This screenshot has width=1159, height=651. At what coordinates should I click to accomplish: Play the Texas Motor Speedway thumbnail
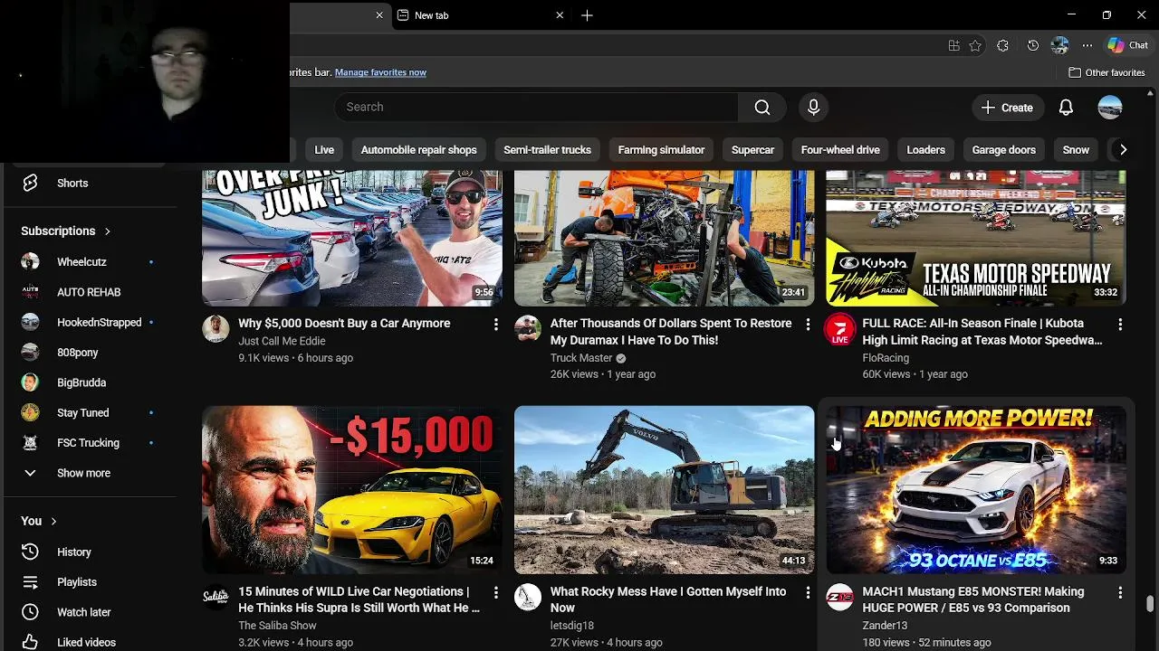[976, 238]
